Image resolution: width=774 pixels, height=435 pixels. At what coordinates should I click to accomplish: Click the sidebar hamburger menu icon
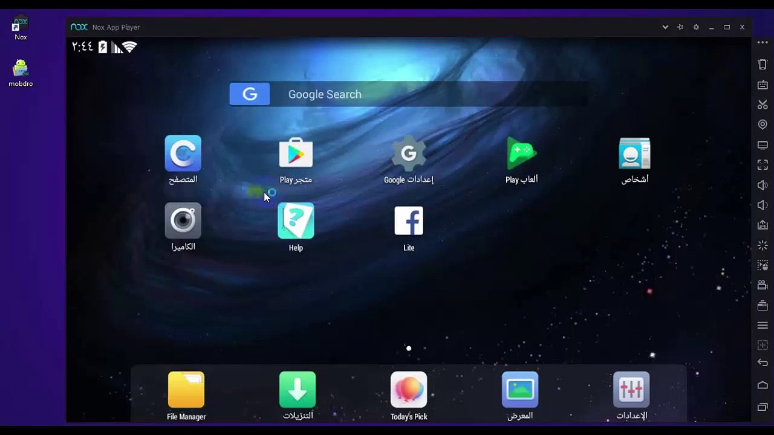tap(763, 326)
